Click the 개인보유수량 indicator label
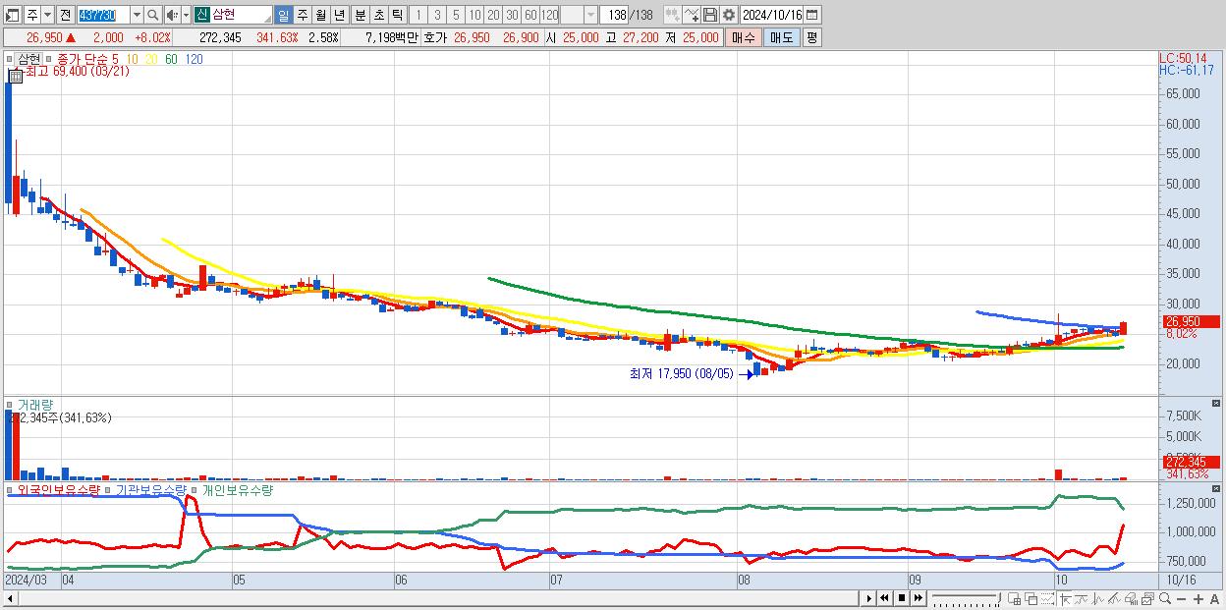The image size is (1226, 610). 237,489
